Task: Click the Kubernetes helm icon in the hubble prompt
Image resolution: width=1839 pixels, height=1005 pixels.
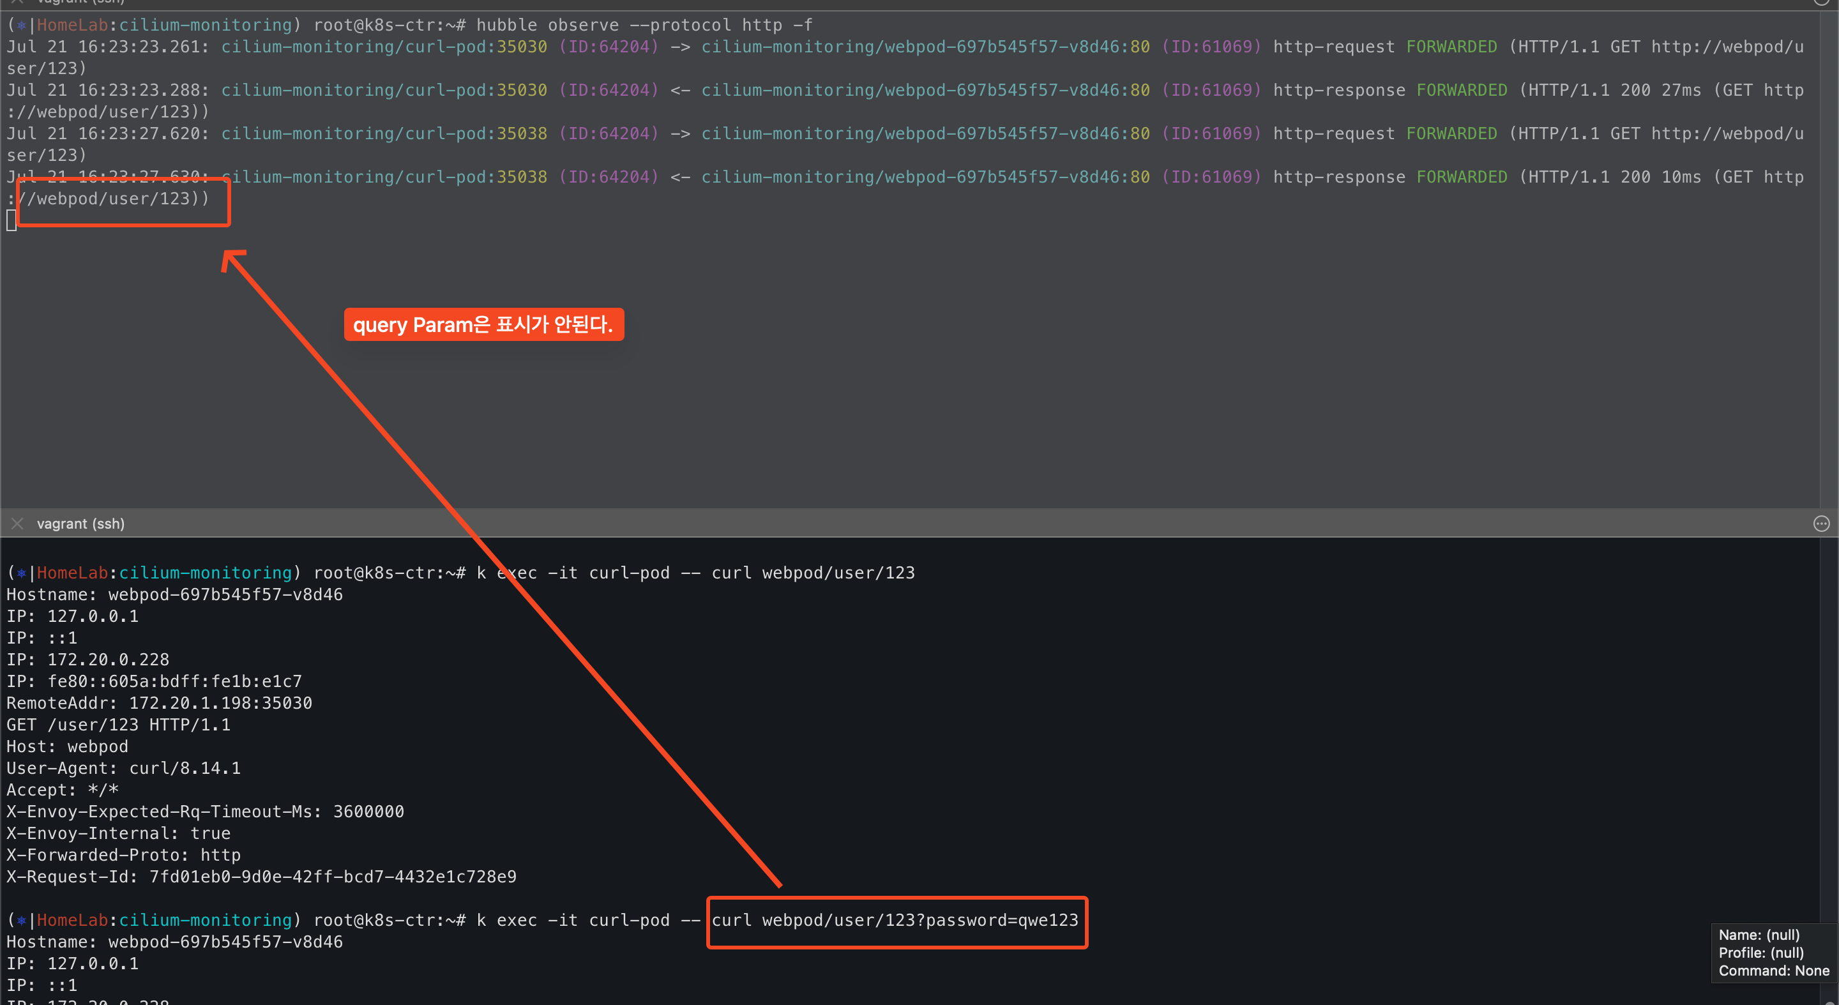Action: click(x=22, y=25)
